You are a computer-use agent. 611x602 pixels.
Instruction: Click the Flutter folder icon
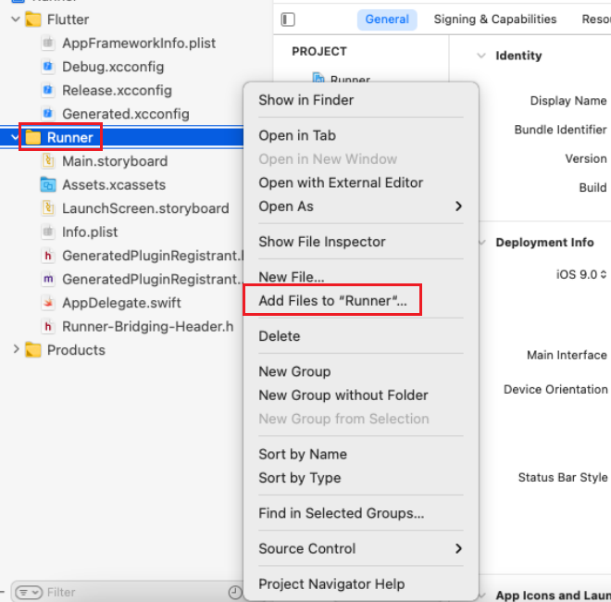(x=33, y=19)
